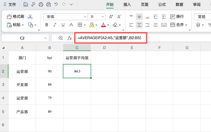The image size is (211, 132).
Task: Open the 常规 number format box
Action: coord(203,17)
